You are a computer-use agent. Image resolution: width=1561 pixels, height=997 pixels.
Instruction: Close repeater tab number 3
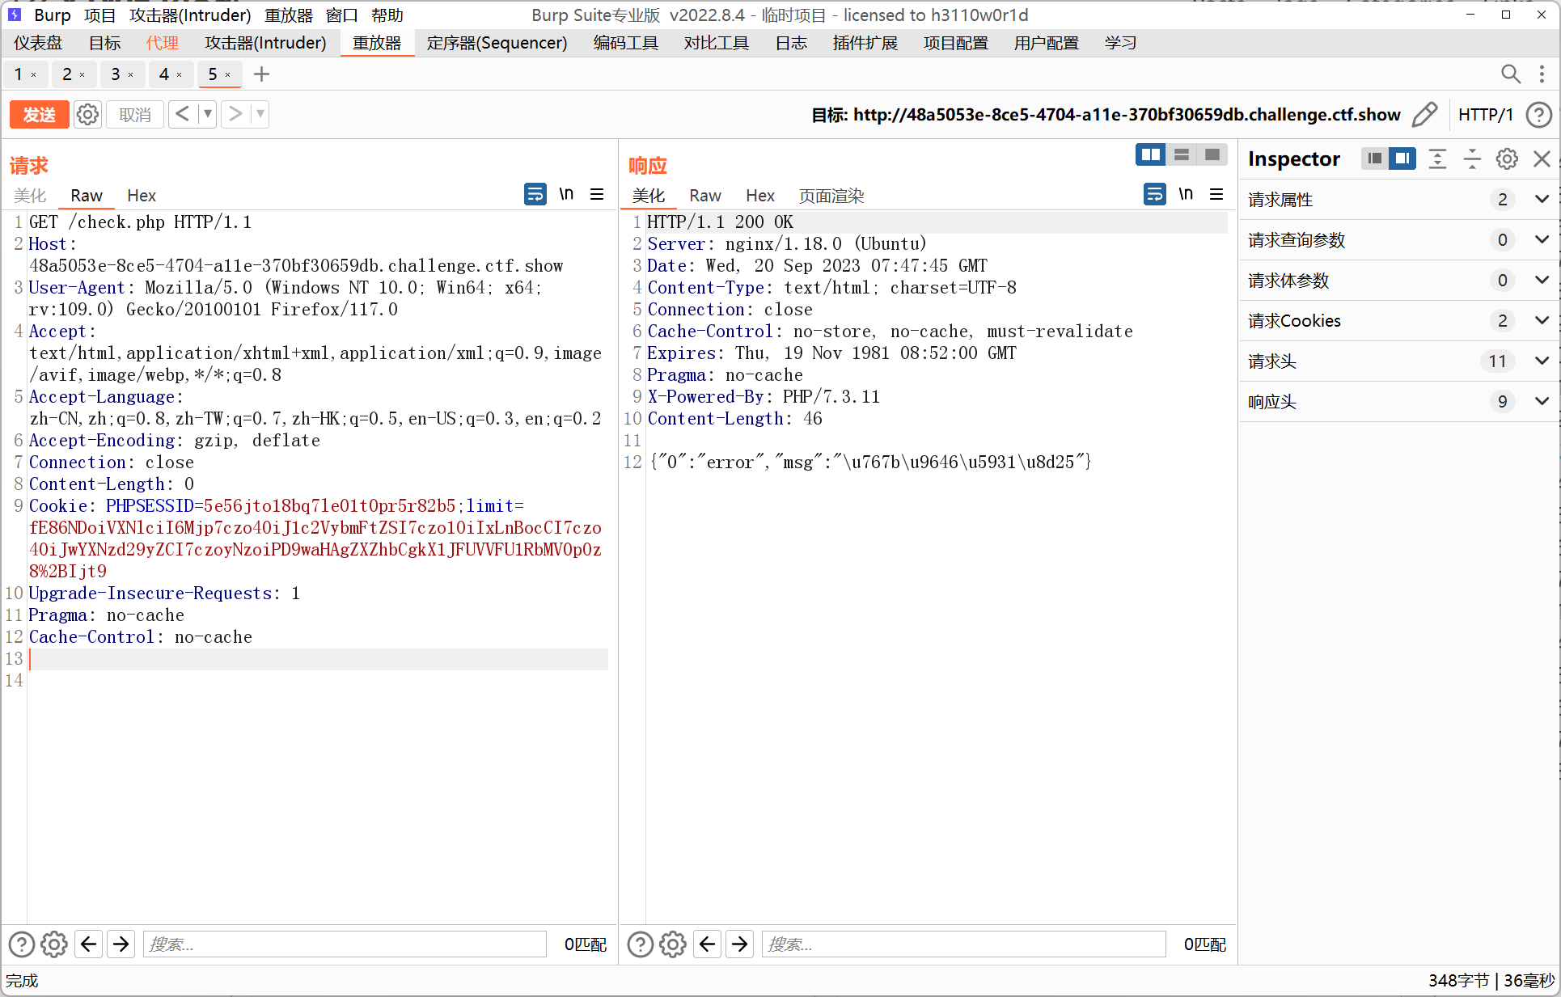click(x=130, y=75)
